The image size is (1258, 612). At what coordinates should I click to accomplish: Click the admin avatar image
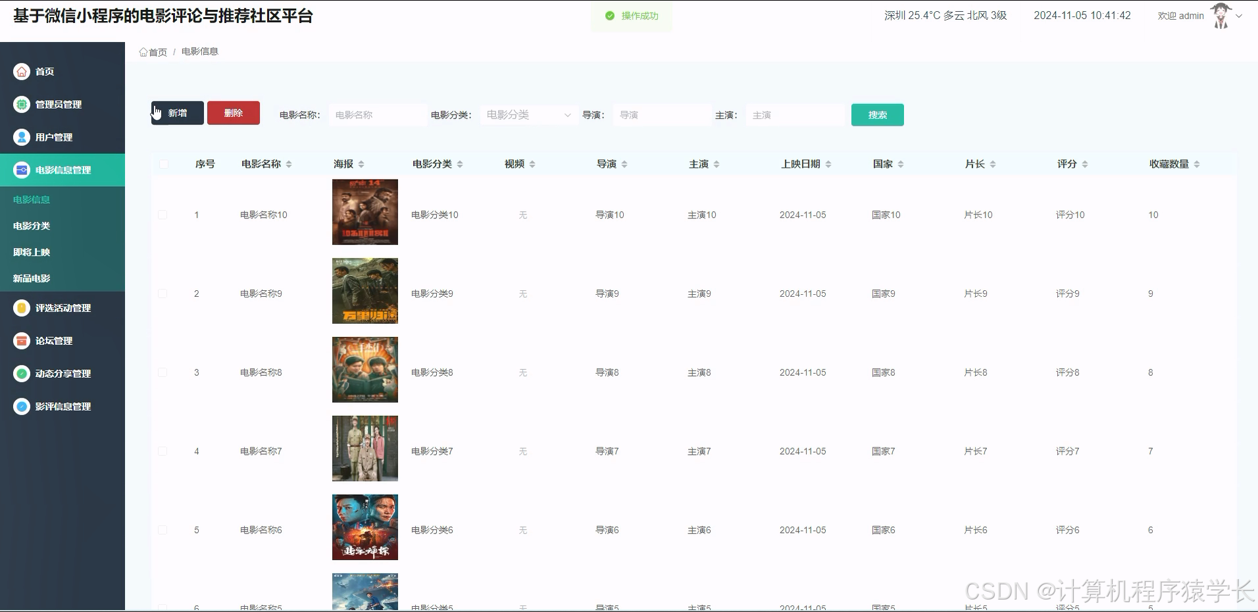pyautogui.click(x=1221, y=16)
